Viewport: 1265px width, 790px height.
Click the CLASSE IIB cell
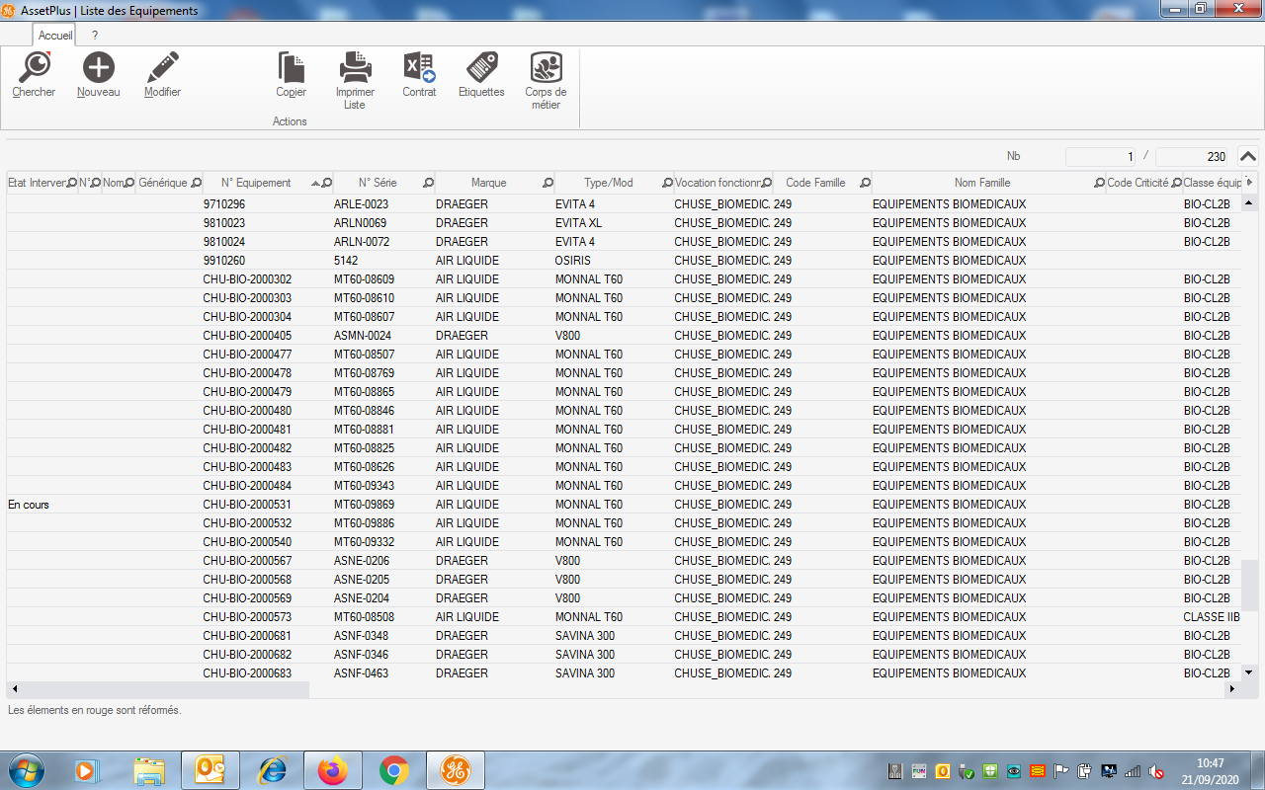click(x=1211, y=617)
